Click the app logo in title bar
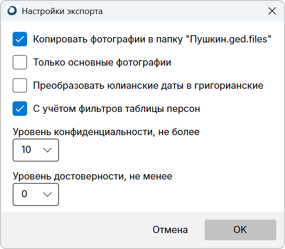285x249 pixels. pyautogui.click(x=12, y=11)
